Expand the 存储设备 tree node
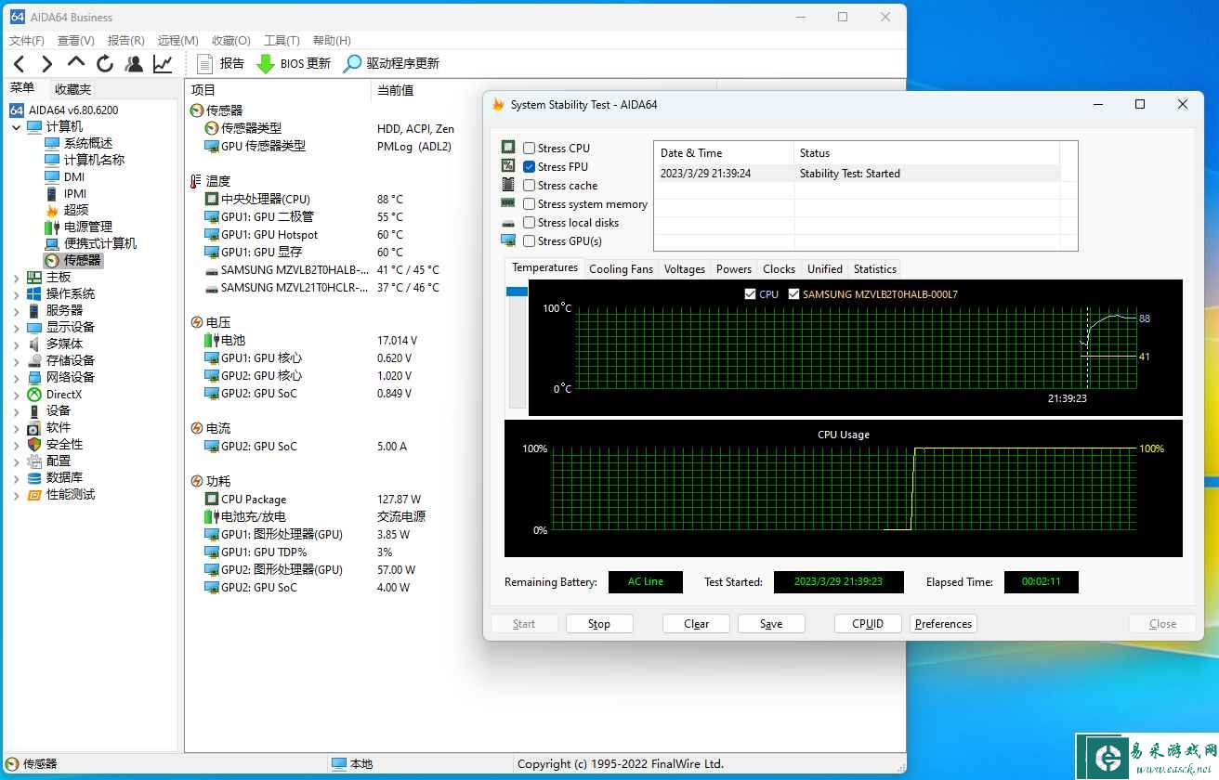The width and height of the screenshot is (1219, 780). point(16,360)
